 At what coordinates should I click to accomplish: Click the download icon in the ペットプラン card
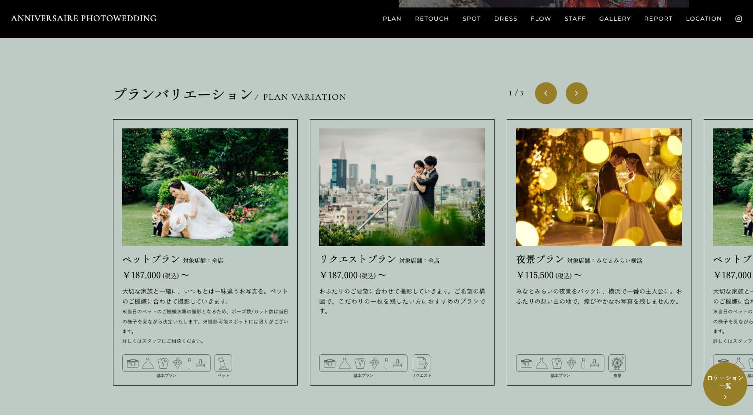(x=200, y=363)
